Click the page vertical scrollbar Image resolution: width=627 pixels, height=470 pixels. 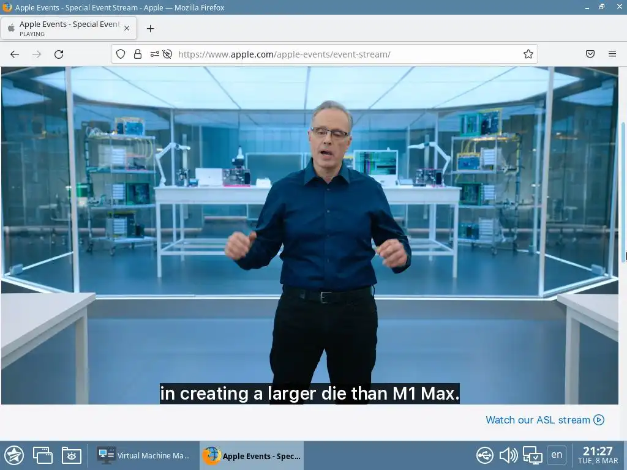(623, 192)
